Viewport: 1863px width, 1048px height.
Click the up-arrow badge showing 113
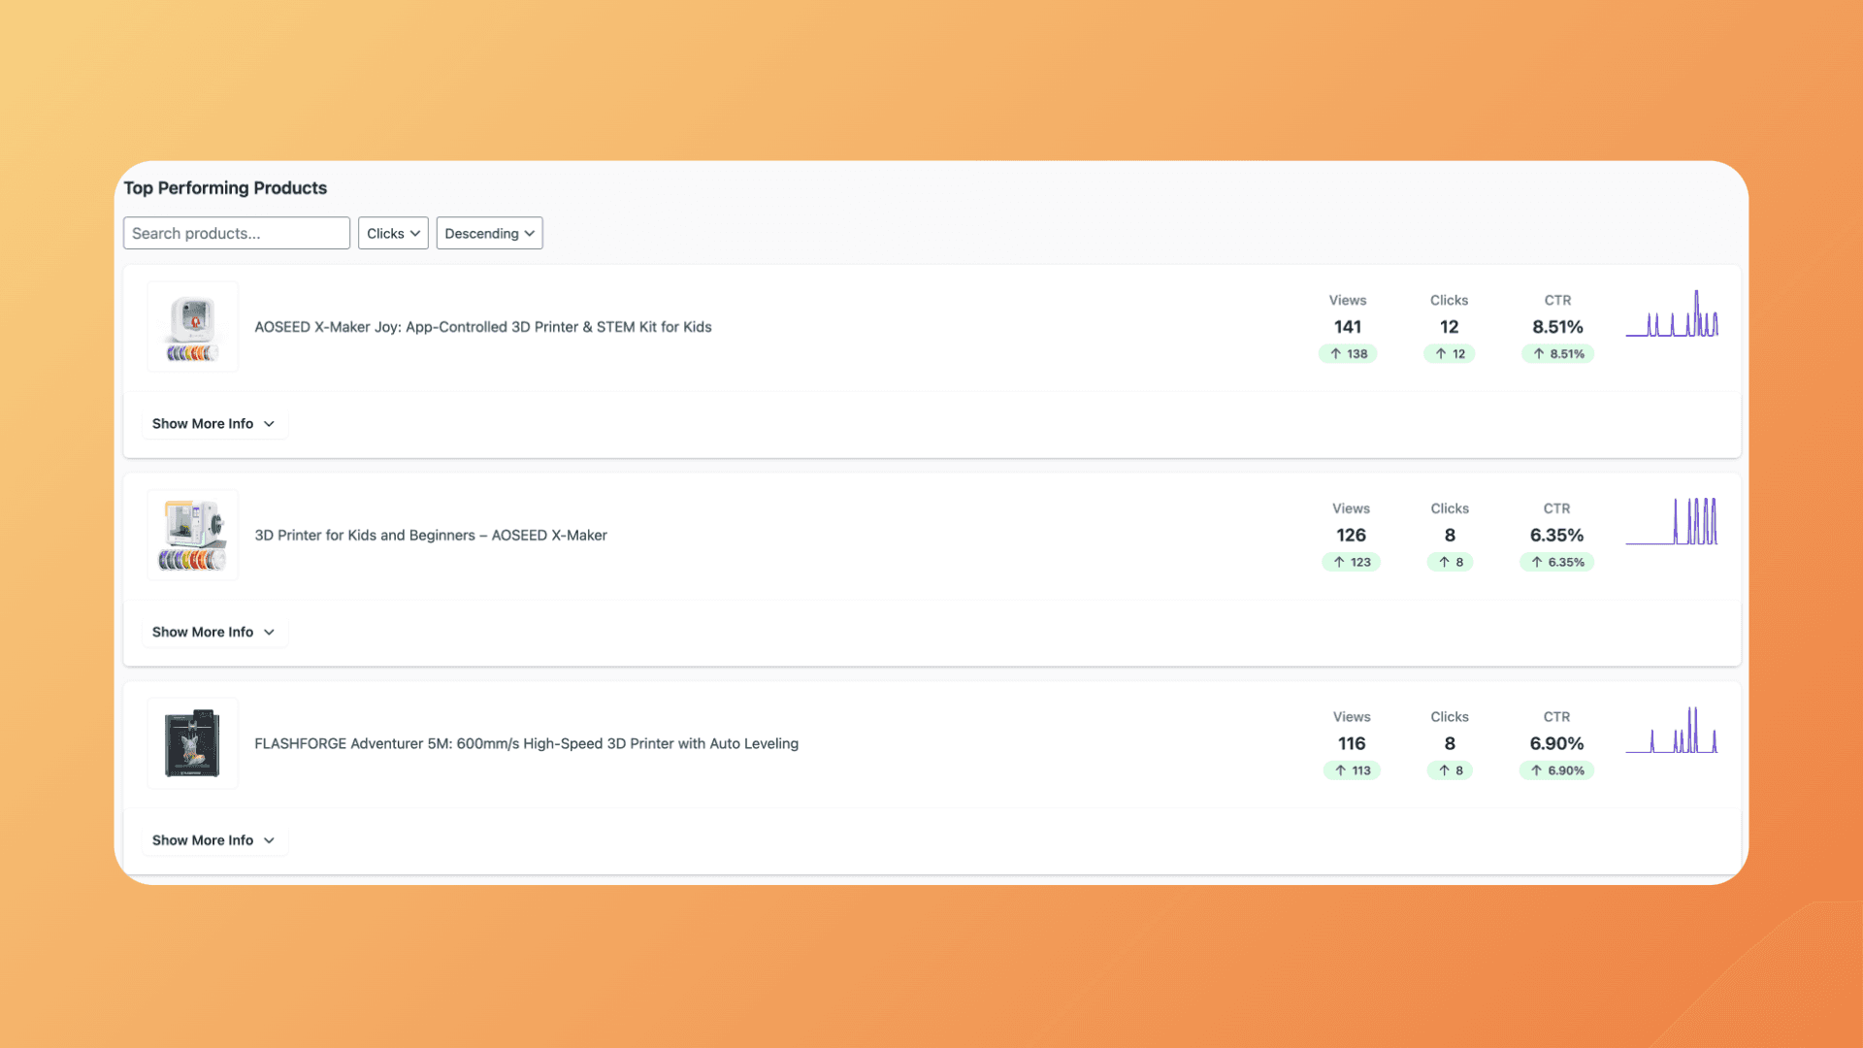point(1352,770)
